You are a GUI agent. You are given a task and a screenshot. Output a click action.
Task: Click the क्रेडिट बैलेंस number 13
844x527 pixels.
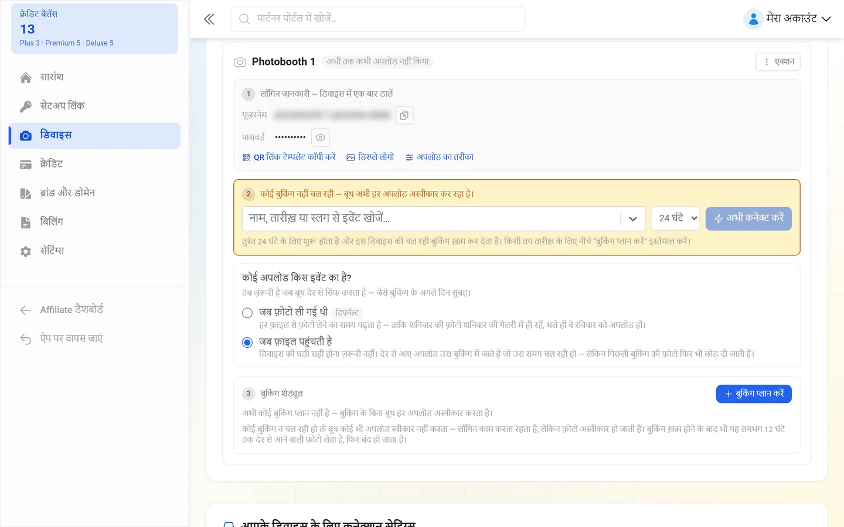[x=28, y=29]
